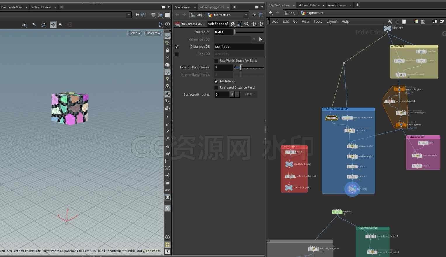The image size is (446, 257).
Task: Switch to the Asset Browser tab
Action: pos(337,5)
